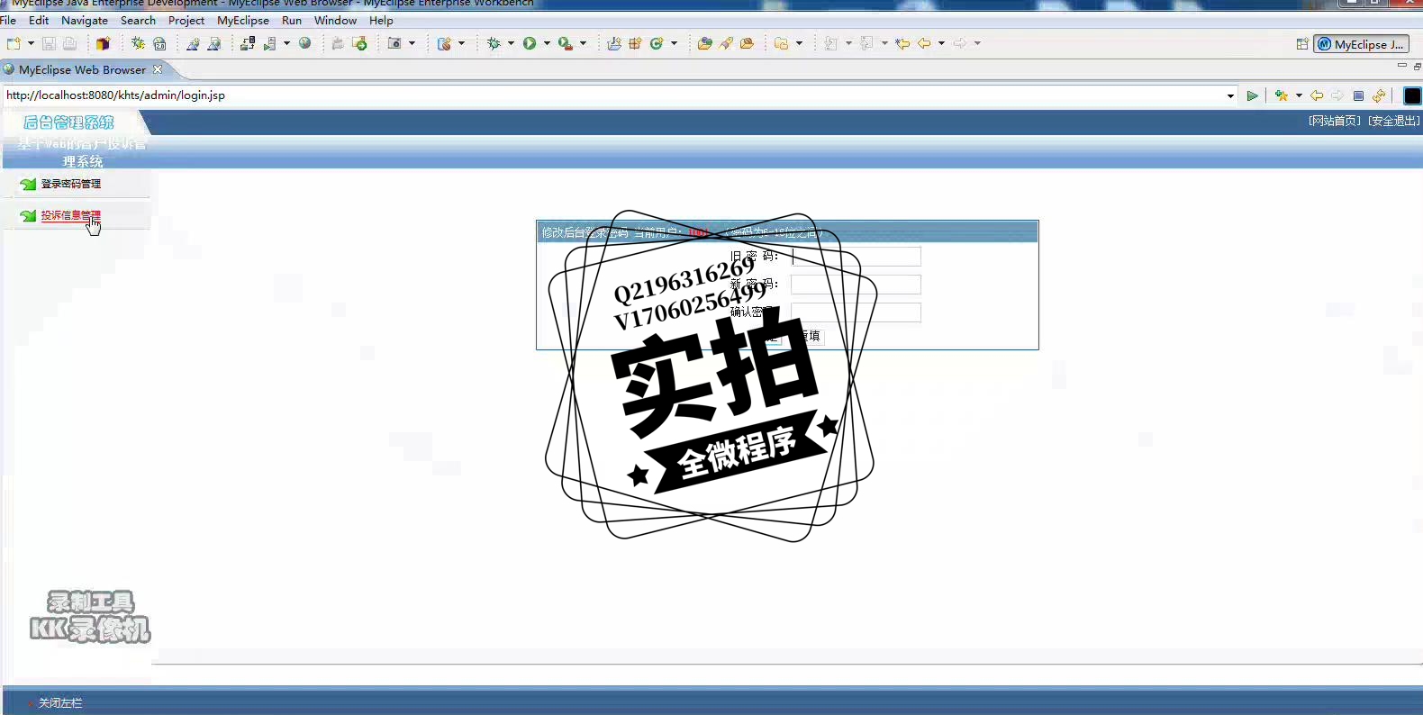Click the 确认密码 input field
Screen dimensions: 1423x715
point(856,312)
